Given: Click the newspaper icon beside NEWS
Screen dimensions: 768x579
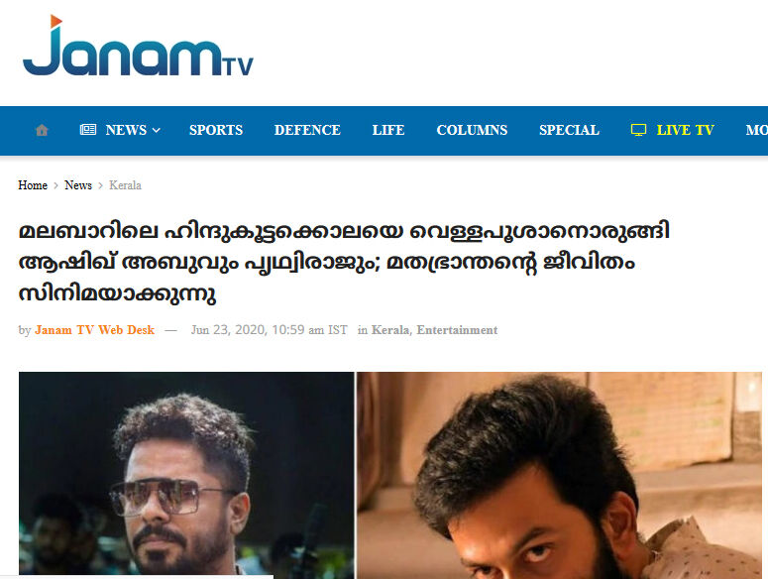Looking at the screenshot, I should pyautogui.click(x=88, y=130).
